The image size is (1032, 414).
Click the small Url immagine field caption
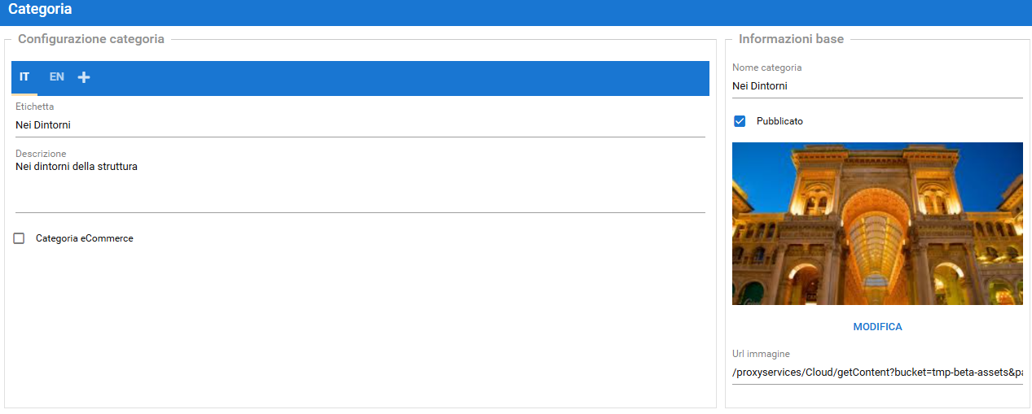click(x=761, y=354)
